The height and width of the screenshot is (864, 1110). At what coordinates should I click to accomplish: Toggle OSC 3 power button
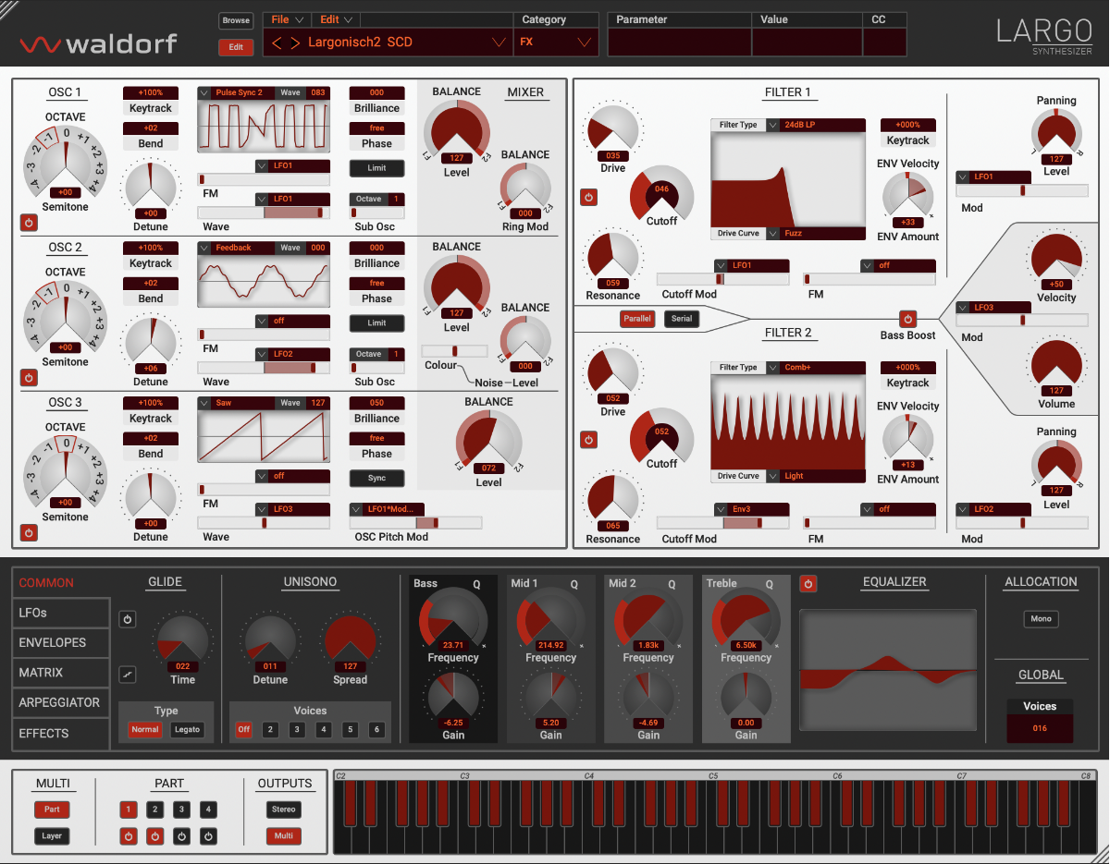(28, 533)
